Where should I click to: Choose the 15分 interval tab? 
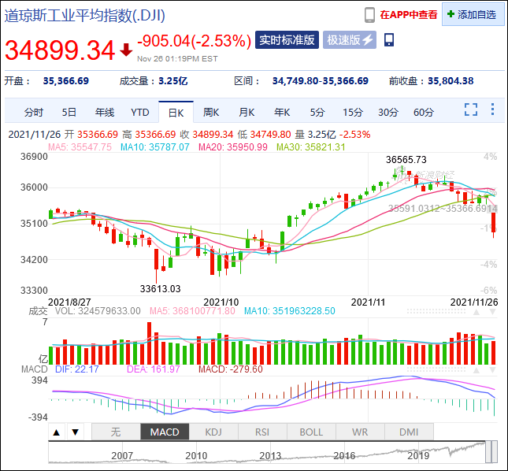click(353, 113)
